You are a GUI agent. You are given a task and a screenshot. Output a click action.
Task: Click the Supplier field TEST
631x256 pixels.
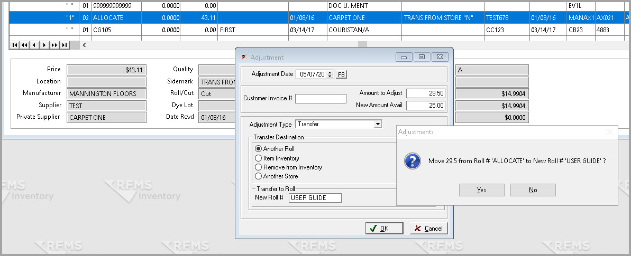[106, 105]
